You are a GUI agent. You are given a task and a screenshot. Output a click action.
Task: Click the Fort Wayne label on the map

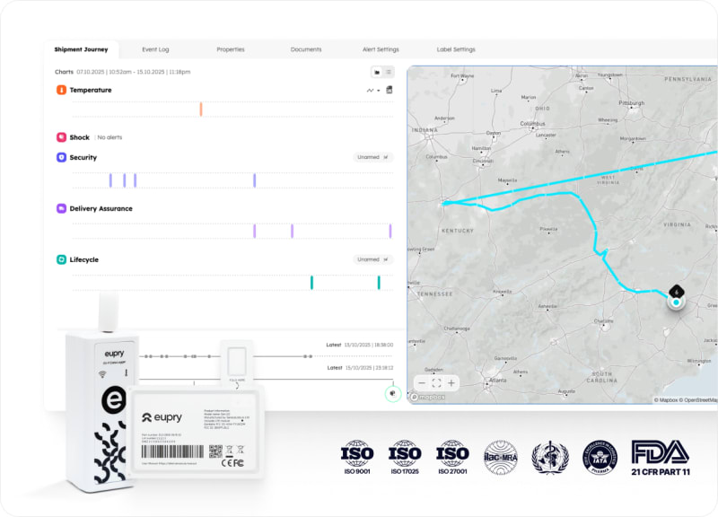[462, 75]
